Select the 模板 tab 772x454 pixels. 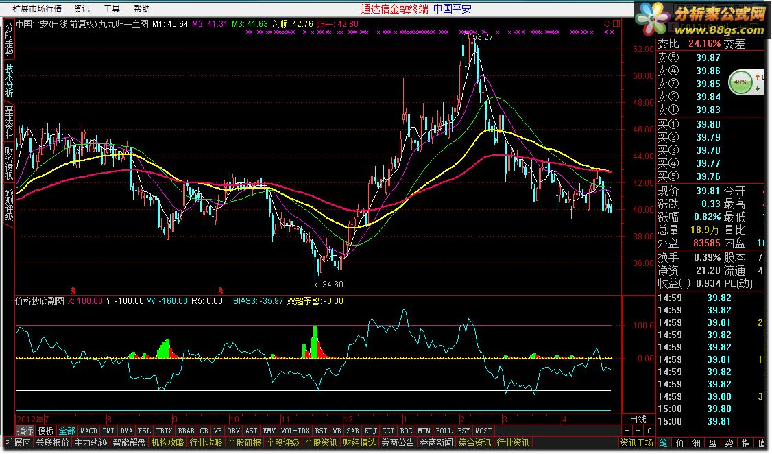(46, 431)
